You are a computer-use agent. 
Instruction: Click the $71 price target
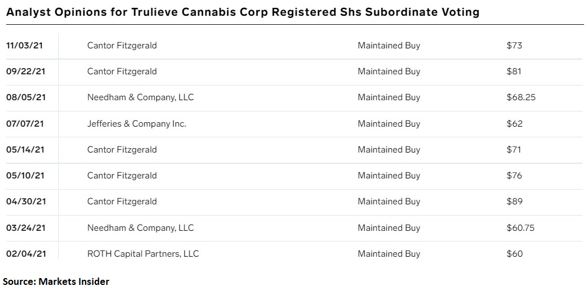point(514,149)
